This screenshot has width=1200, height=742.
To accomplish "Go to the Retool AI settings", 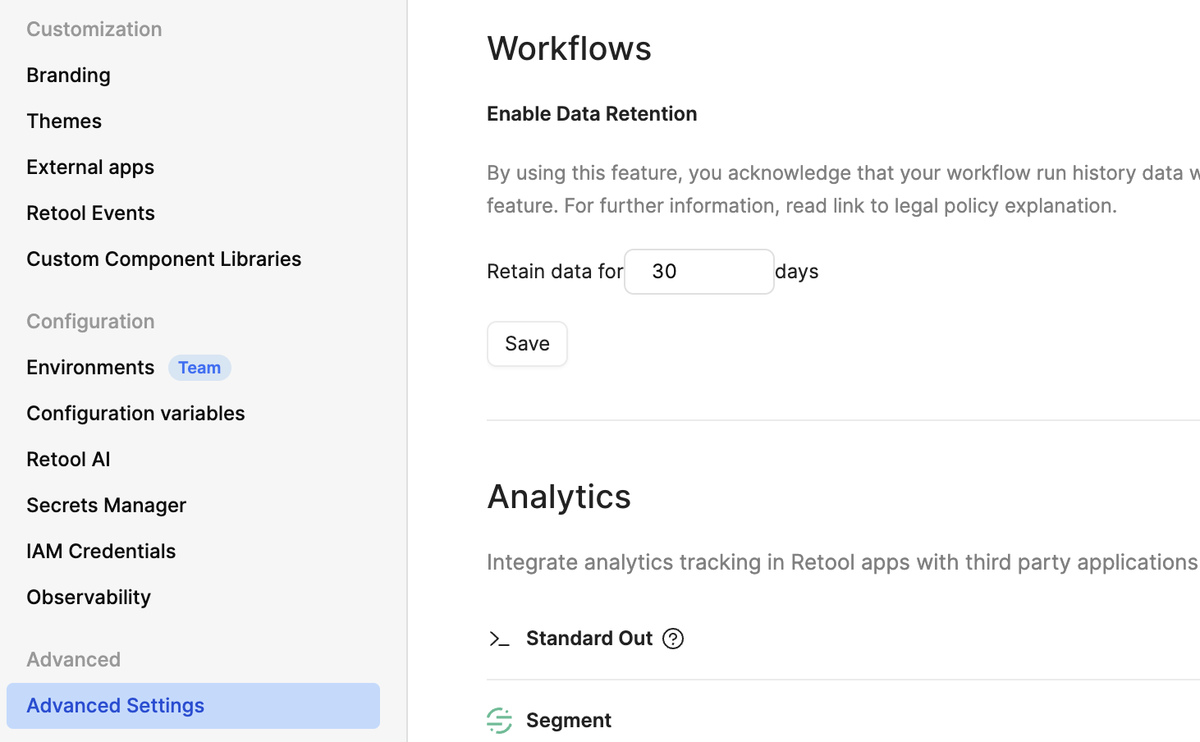I will [68, 459].
